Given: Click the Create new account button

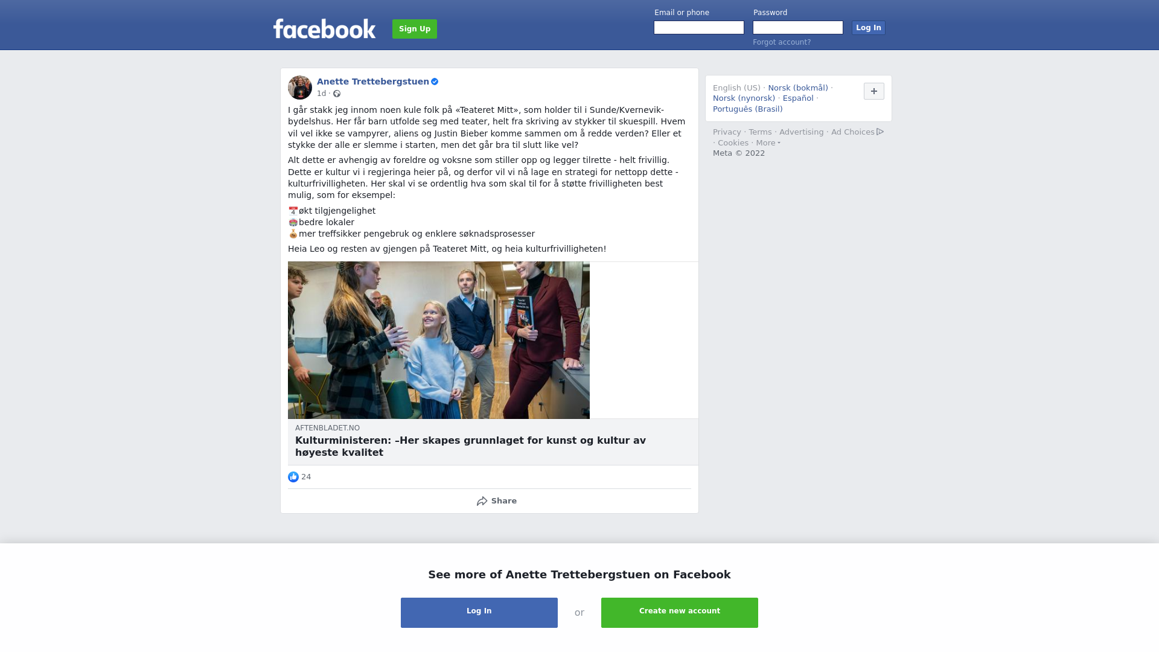Looking at the screenshot, I should click(x=680, y=613).
